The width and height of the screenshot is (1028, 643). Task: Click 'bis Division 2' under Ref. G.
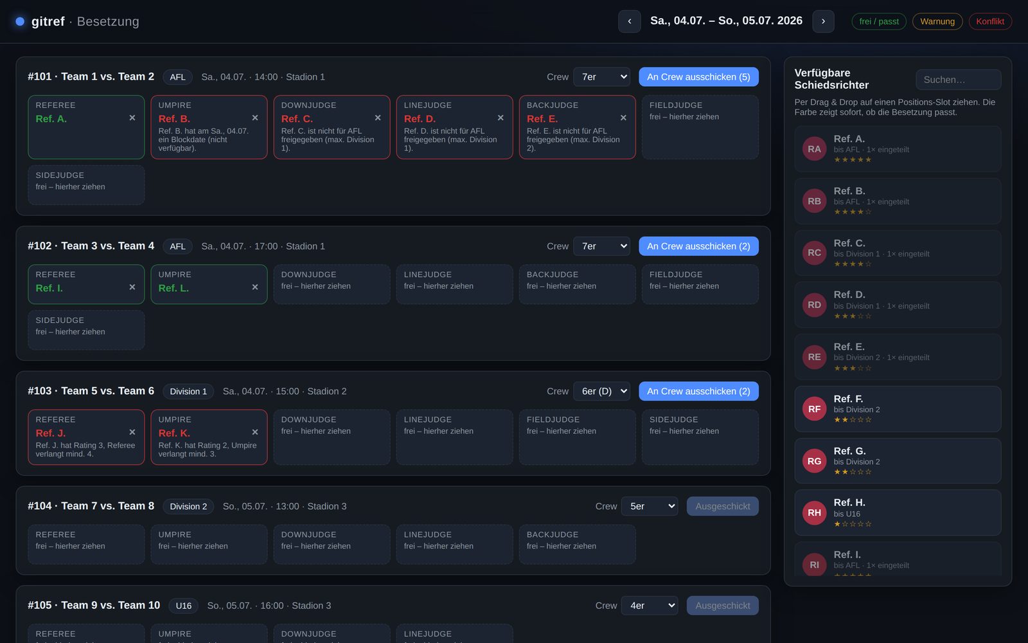tap(857, 462)
